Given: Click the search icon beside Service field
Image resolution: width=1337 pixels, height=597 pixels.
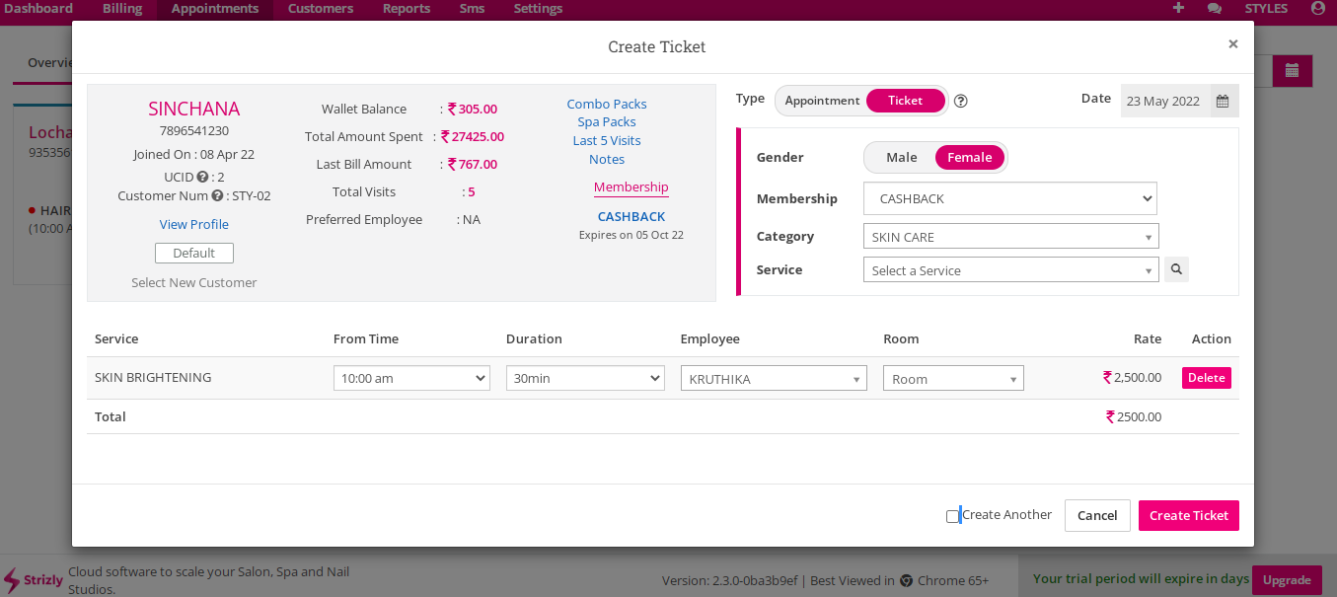Looking at the screenshot, I should coord(1176,269).
